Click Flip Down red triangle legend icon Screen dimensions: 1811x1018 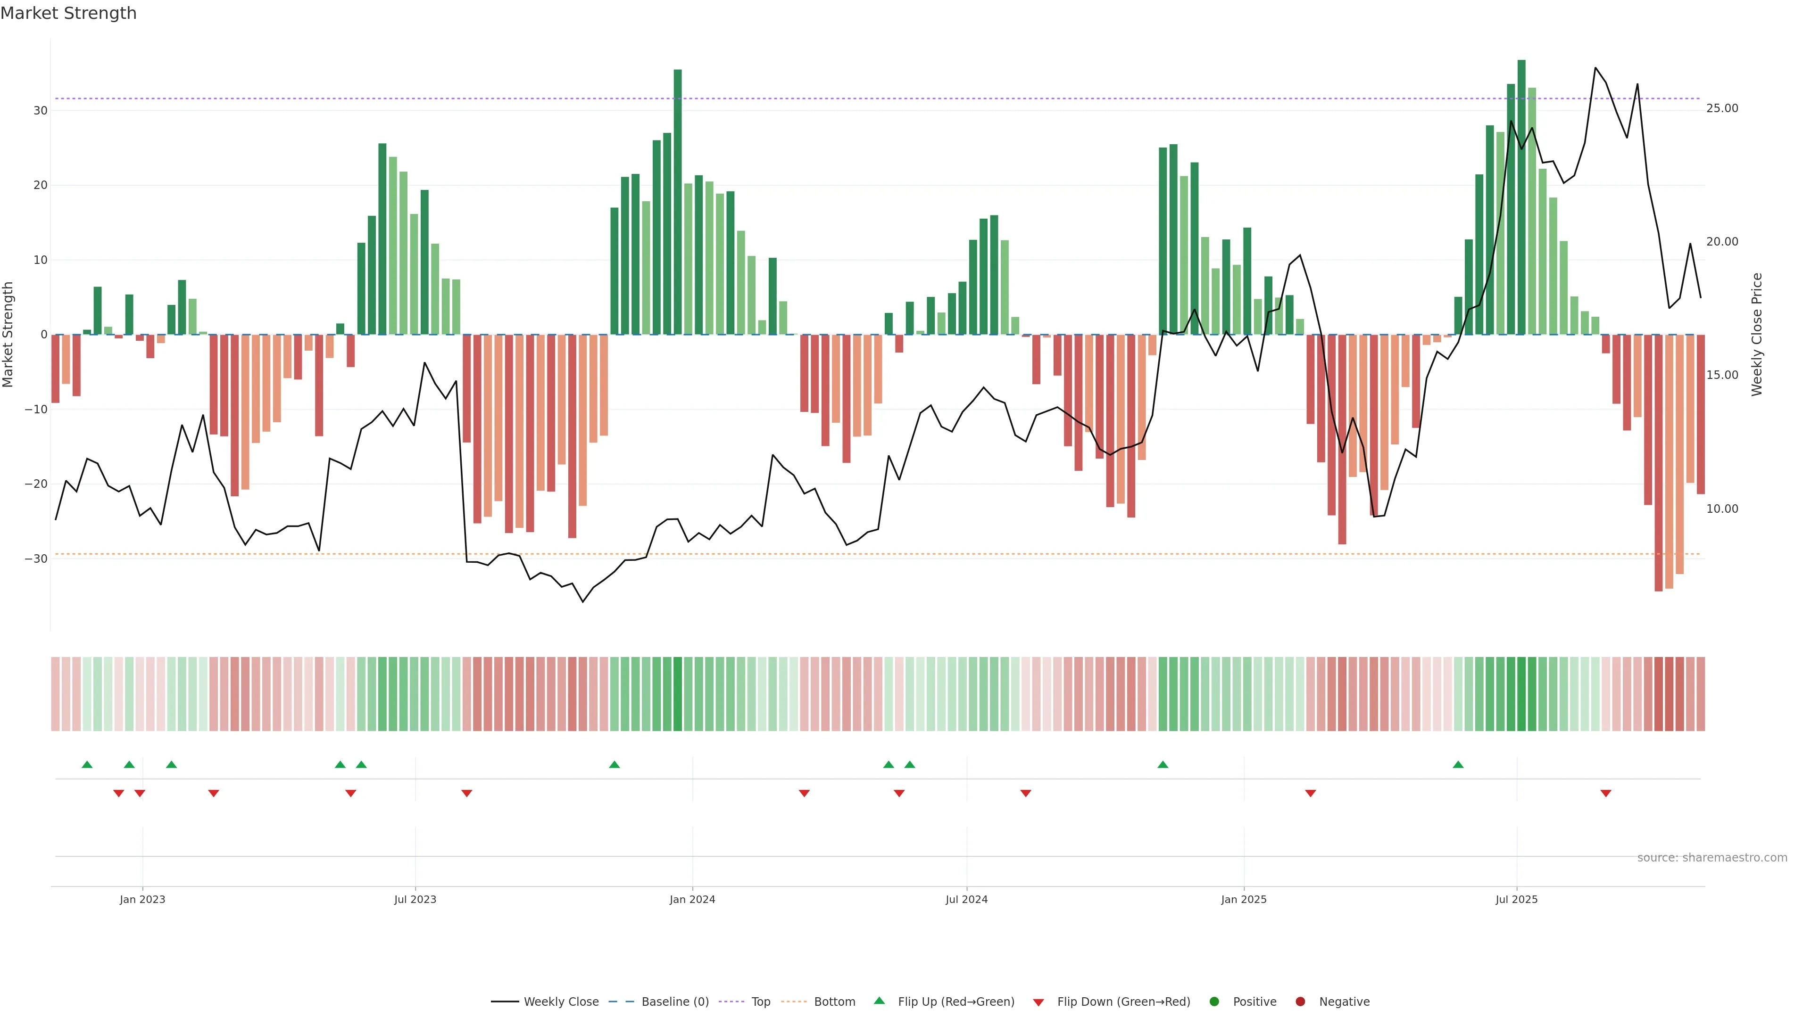coord(1038,1002)
